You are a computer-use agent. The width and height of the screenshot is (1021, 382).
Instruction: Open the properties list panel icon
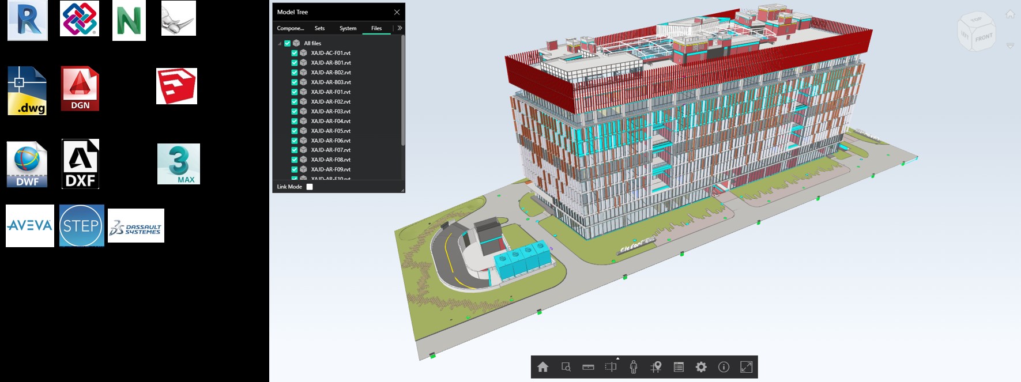[x=679, y=367]
